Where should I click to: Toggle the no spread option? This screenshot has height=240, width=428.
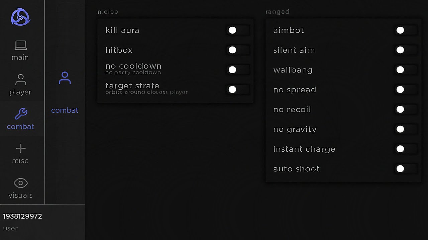pyautogui.click(x=406, y=90)
